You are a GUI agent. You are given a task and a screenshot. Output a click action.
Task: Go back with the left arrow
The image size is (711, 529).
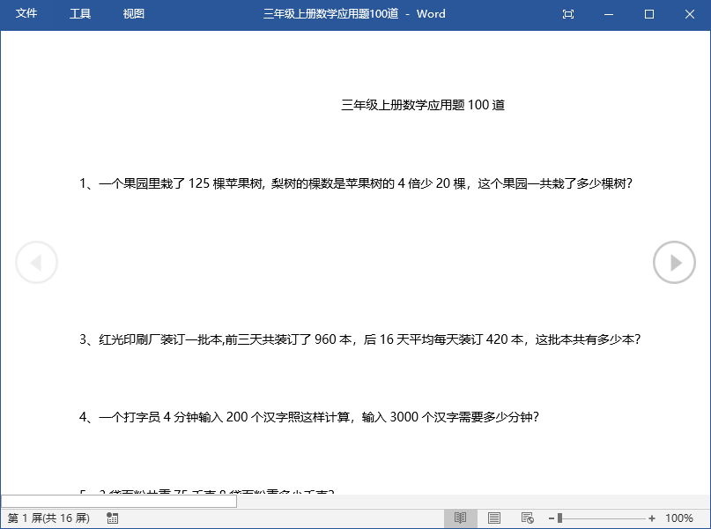click(37, 262)
